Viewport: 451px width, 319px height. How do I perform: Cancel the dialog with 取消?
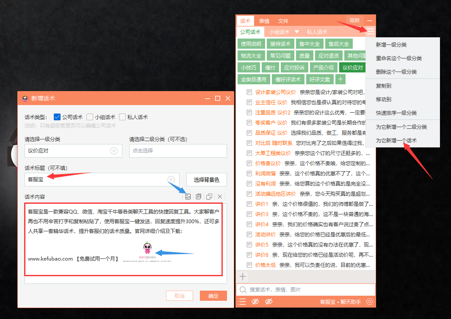coord(180,296)
